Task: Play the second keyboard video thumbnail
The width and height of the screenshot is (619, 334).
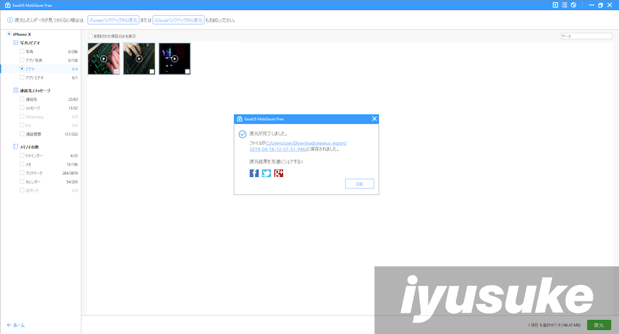Action: tap(139, 59)
